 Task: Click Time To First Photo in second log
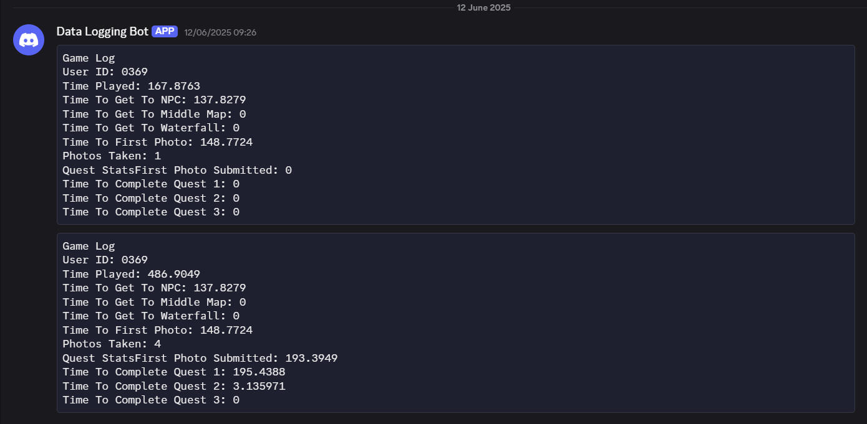pos(157,330)
